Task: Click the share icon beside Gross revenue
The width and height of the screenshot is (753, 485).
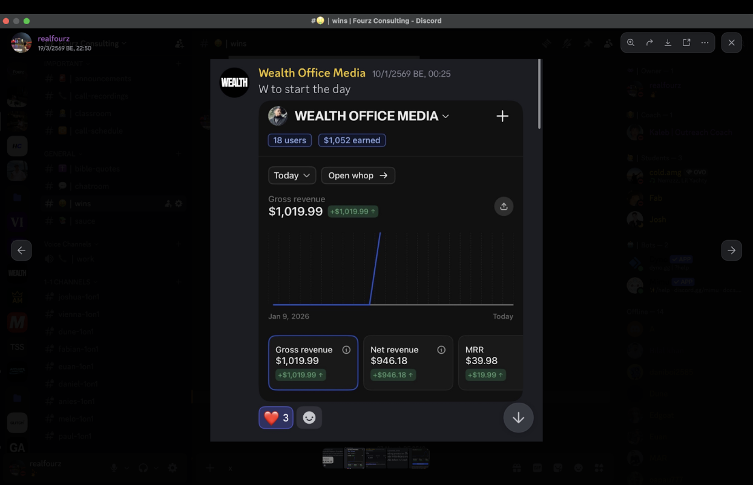Action: tap(504, 207)
